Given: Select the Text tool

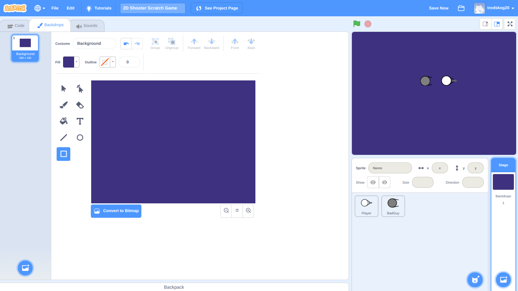Looking at the screenshot, I should click(80, 121).
